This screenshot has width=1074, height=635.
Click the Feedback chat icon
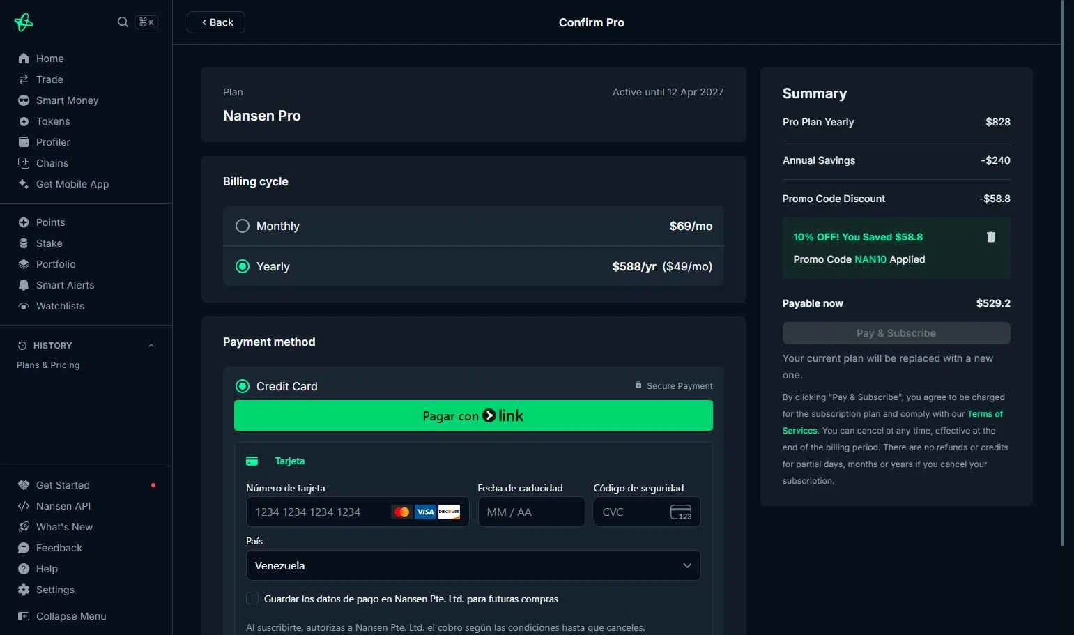(x=24, y=548)
